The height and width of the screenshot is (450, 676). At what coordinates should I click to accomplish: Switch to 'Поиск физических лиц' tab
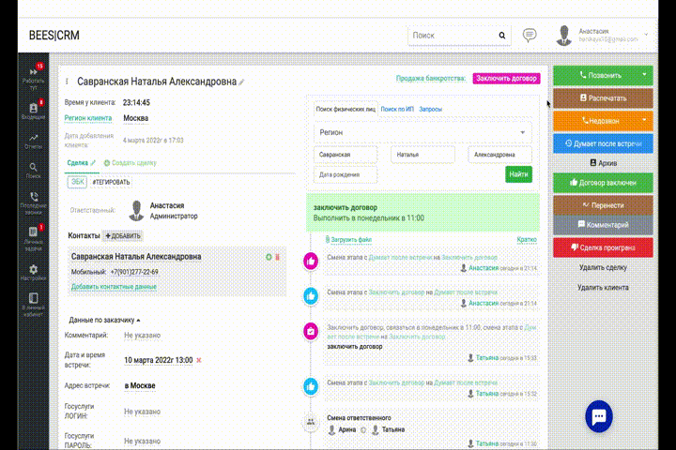pyautogui.click(x=346, y=109)
